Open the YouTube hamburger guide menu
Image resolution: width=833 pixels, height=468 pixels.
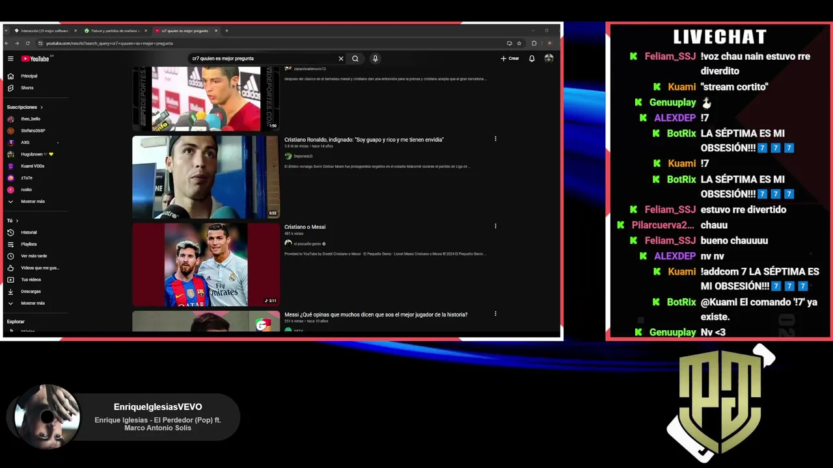pos(10,58)
